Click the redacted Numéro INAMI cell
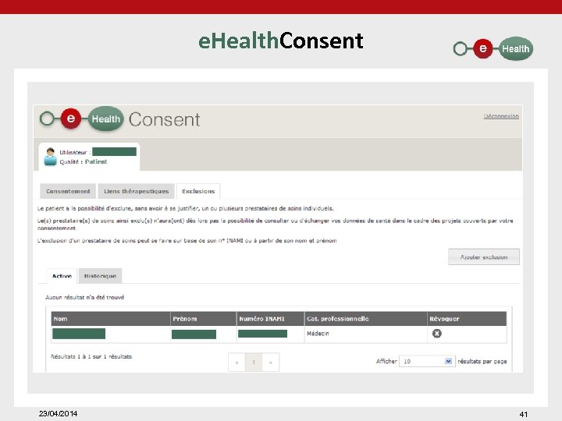This screenshot has height=421, width=562. 263,334
